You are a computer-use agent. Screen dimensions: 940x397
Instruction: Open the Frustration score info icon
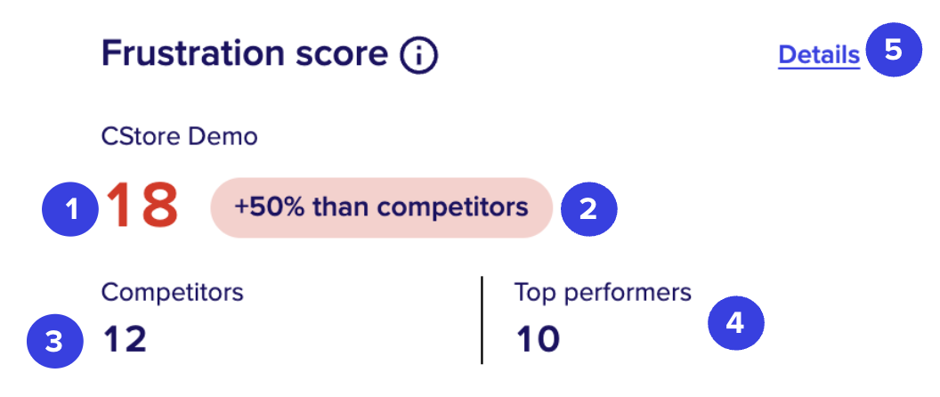(x=419, y=55)
